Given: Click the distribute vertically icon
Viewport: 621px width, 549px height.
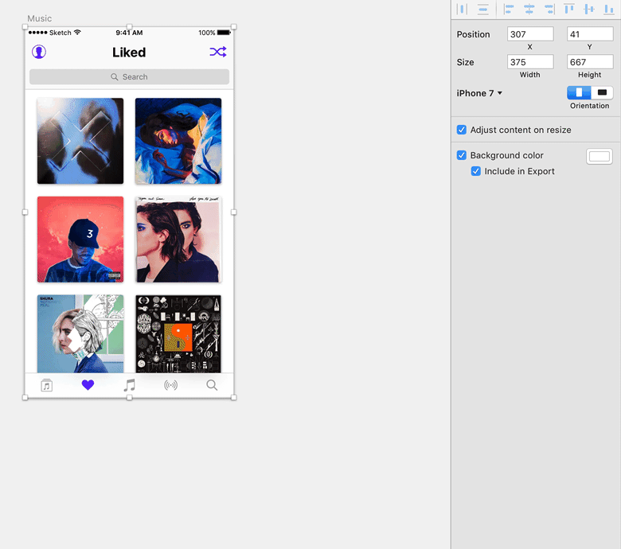Looking at the screenshot, I should click(482, 9).
